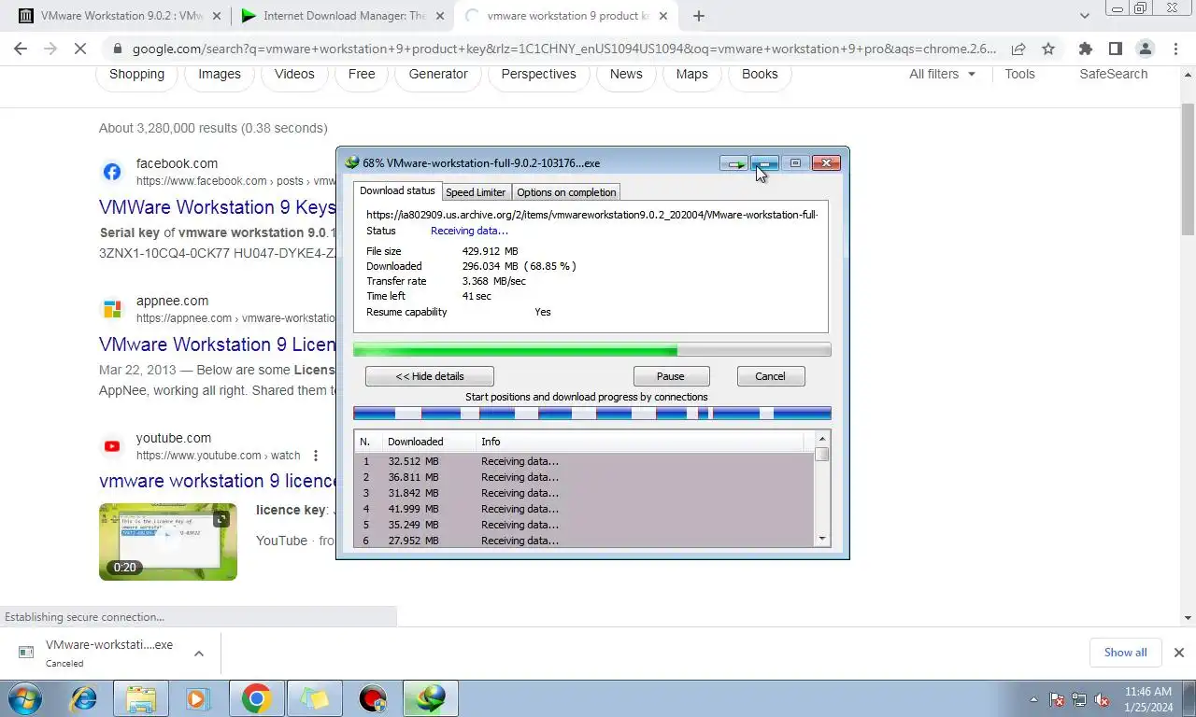Viewport: 1196px width, 717px height.
Task: Select the Videos search filter
Action: tap(294, 74)
